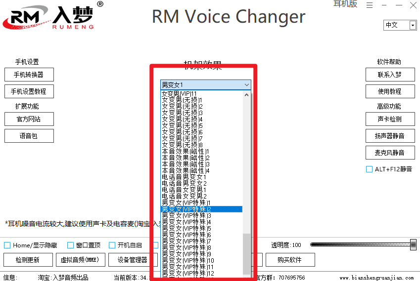Choose 本音效果(磁性)1 option
Screen dimensions: 420x281
point(202,151)
